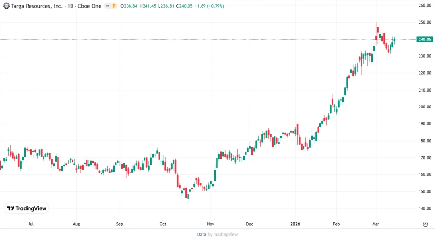Click the 160.00 price axis label
Viewport: 435px width, 240px height.
coord(425,174)
